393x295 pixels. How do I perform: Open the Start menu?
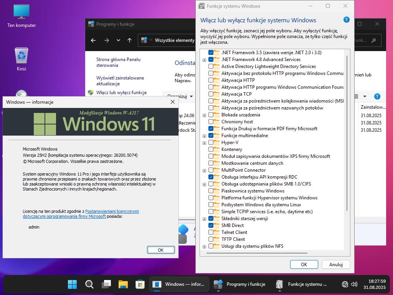[x=72, y=284]
